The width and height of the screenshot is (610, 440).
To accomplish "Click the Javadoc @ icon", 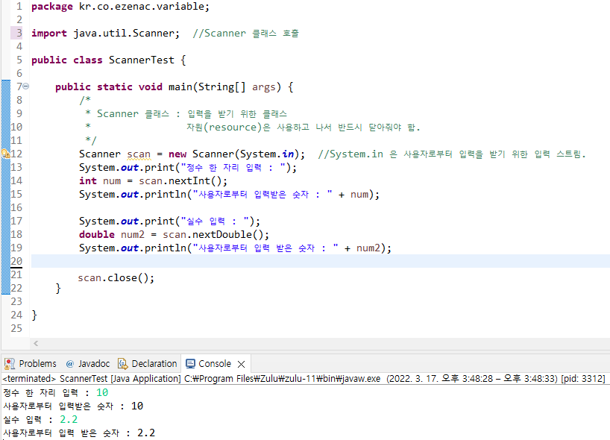I will click(x=70, y=364).
